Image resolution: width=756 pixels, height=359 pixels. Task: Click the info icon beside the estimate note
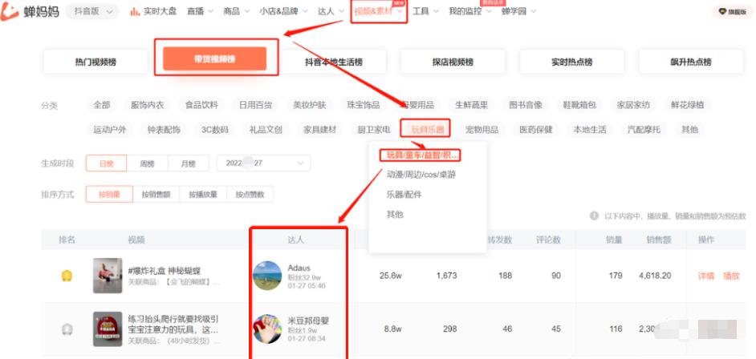coord(594,216)
